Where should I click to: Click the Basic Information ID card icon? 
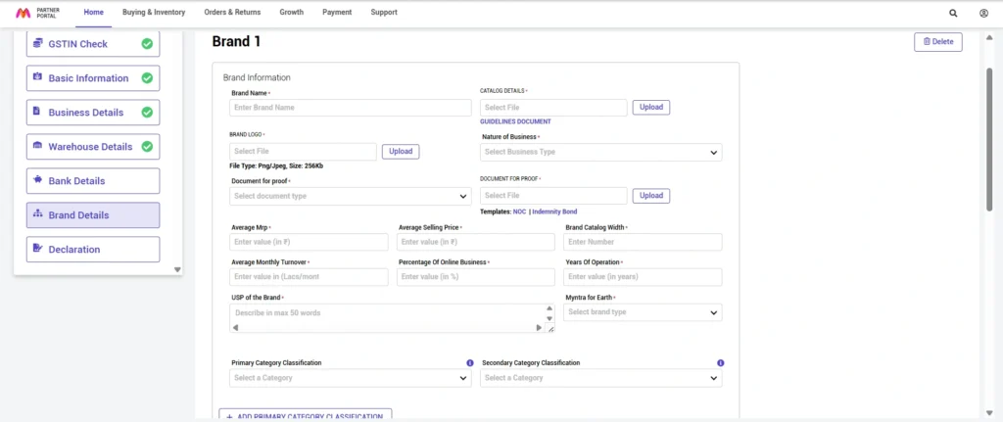coord(37,77)
